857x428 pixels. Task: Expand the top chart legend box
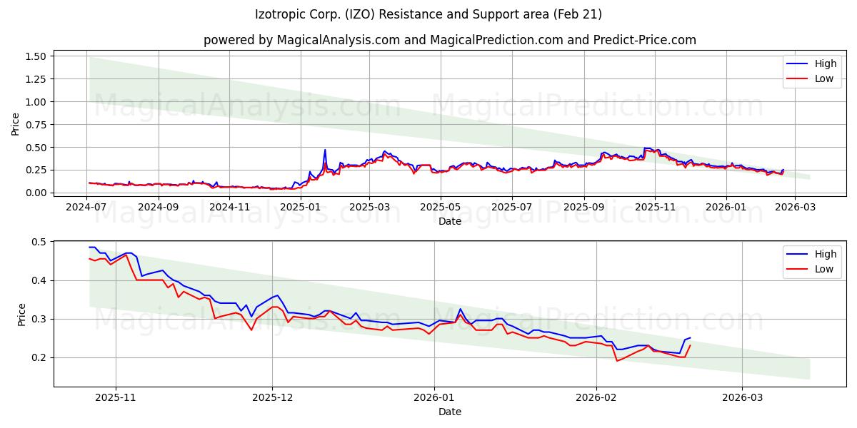[812, 71]
